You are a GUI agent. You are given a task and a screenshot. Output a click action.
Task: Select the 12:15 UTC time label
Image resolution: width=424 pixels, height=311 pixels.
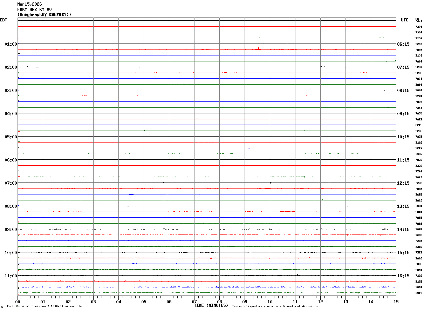(x=403, y=183)
